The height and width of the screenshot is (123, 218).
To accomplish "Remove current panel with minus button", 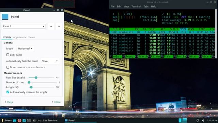I will [x=59, y=26].
